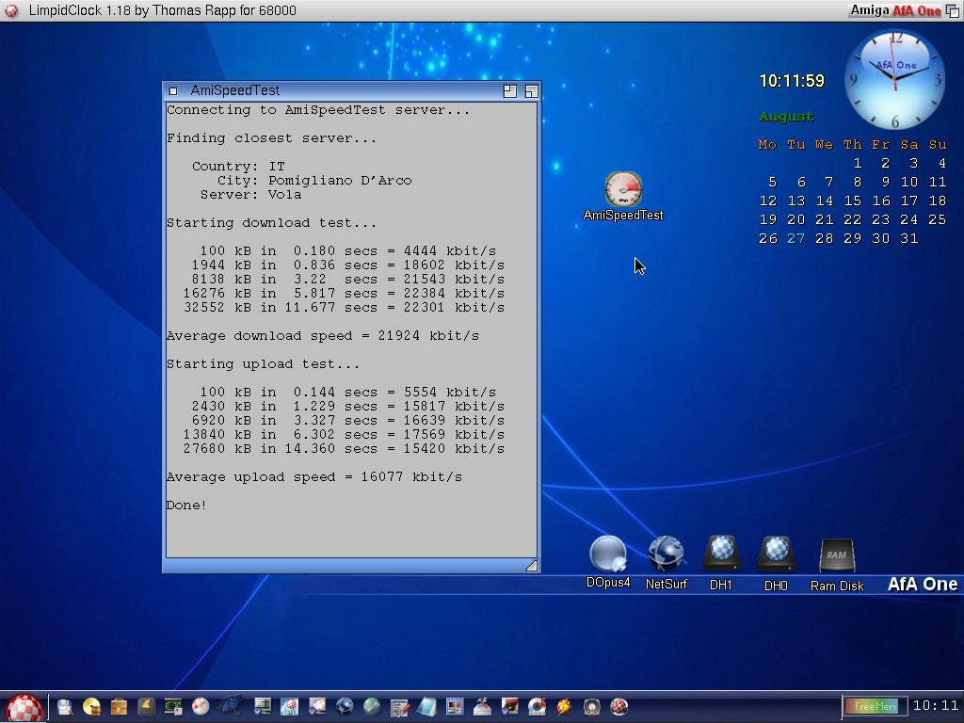The width and height of the screenshot is (964, 723).
Task: Open the DH1 drive icon
Action: click(x=721, y=555)
